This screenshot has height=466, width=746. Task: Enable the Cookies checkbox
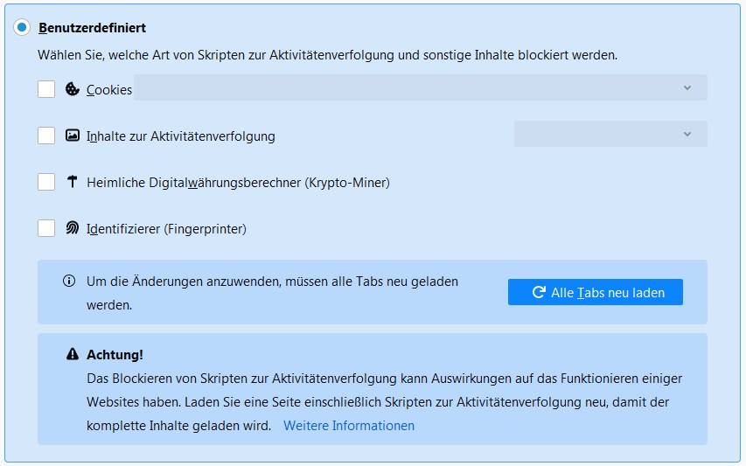(x=46, y=89)
